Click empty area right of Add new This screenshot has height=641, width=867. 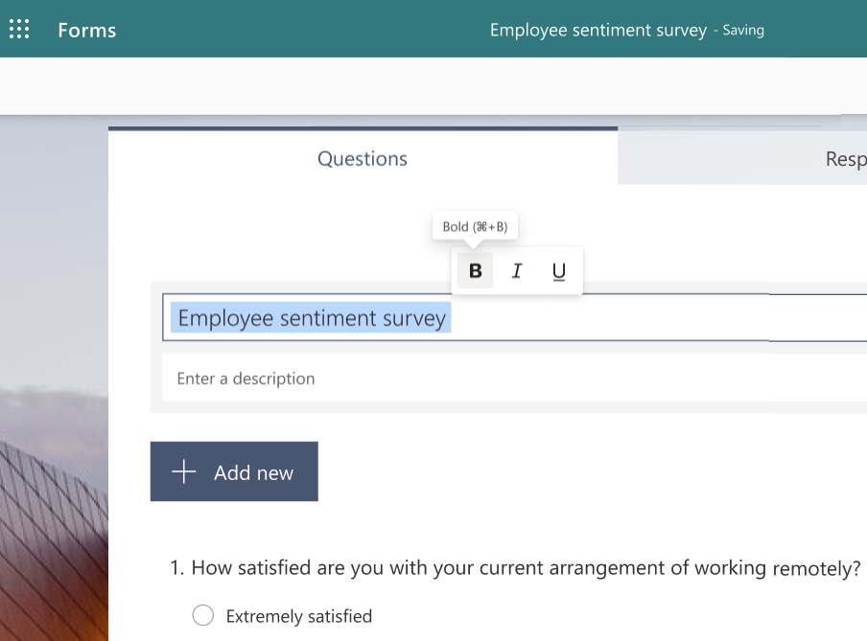(575, 471)
